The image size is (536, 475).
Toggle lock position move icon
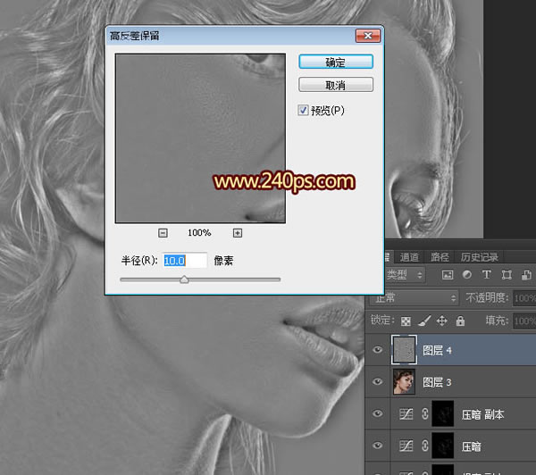click(442, 321)
